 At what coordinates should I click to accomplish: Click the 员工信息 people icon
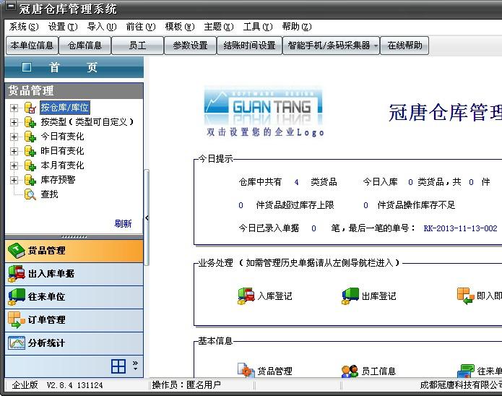[x=350, y=371]
